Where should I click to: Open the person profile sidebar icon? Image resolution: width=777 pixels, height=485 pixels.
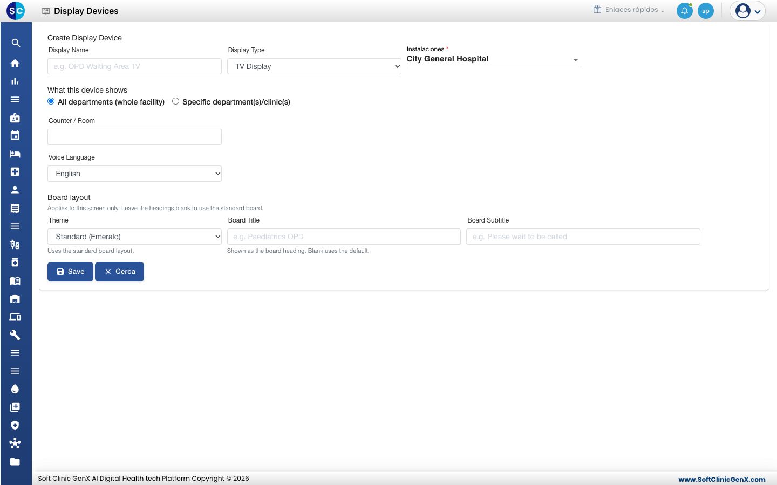point(15,190)
